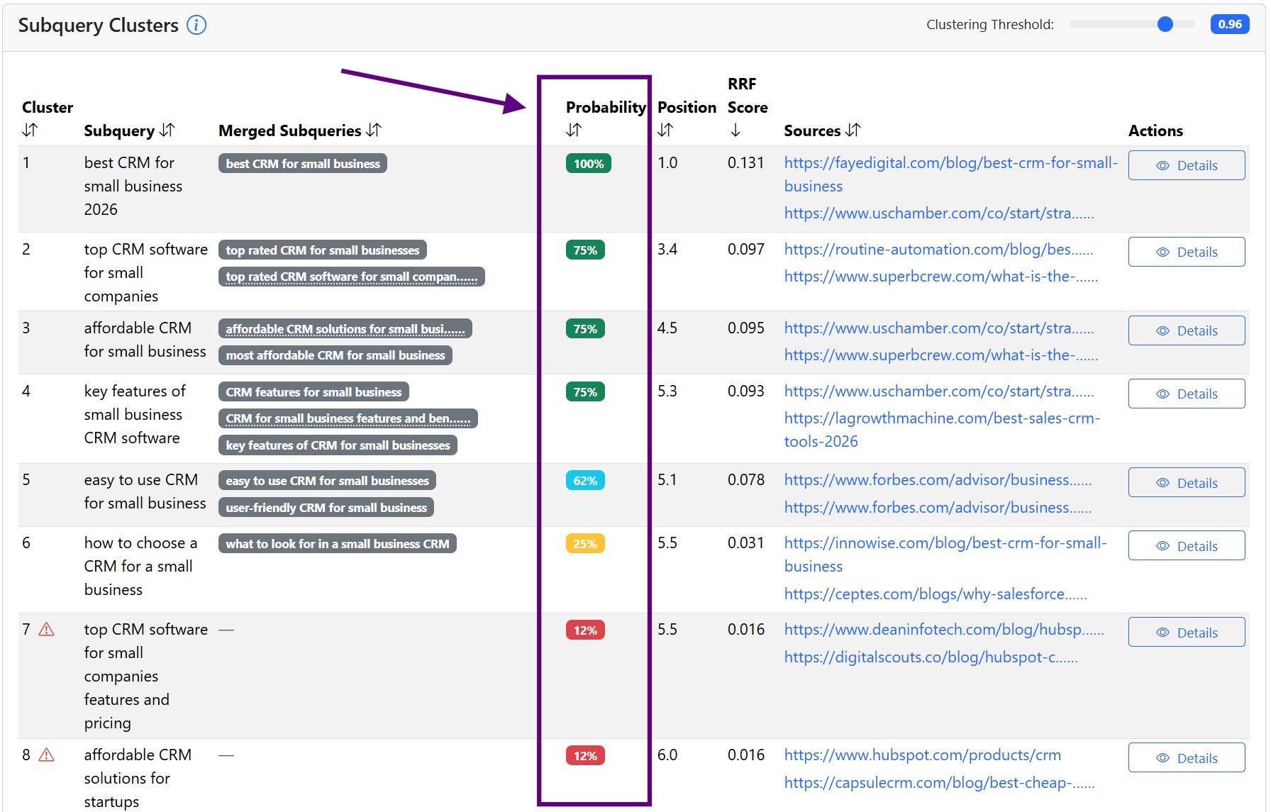Screen dimensions: 1271x812
Task: Open the routine-automation.com blog link
Action: click(x=938, y=250)
